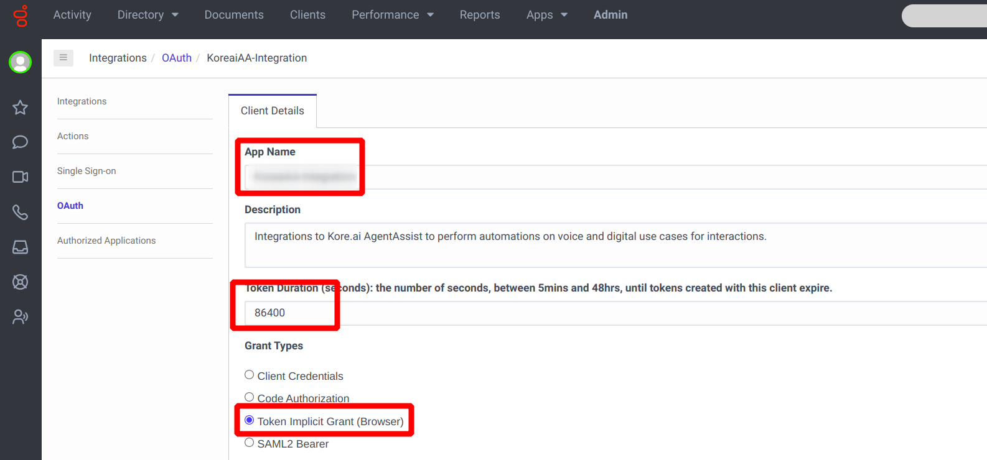Click the Genesys Cloud logo icon
The height and width of the screenshot is (460, 987).
tap(21, 16)
